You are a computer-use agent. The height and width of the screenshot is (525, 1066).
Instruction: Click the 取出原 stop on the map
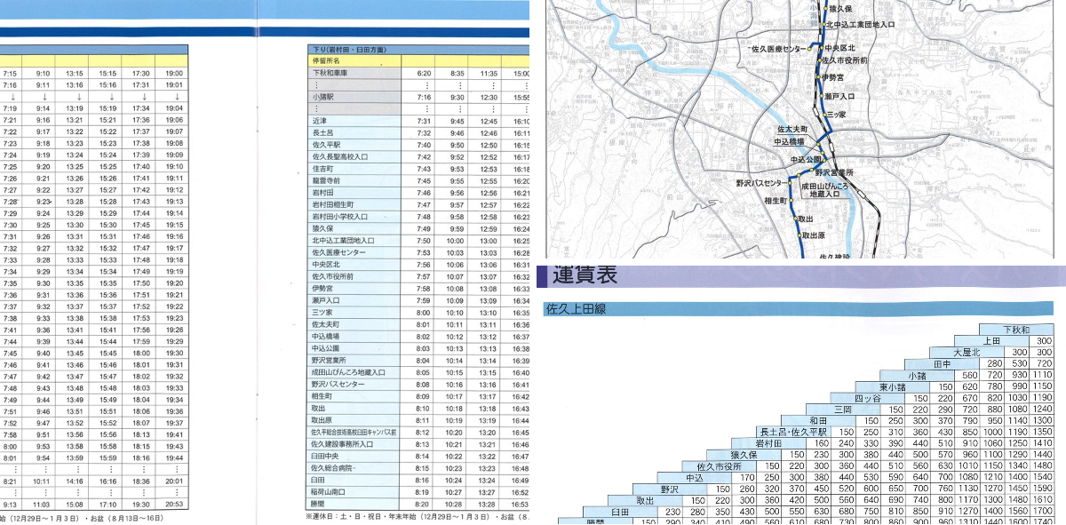813,236
